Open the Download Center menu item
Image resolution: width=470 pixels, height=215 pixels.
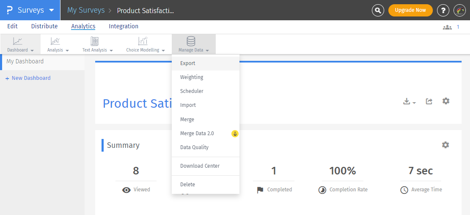pyautogui.click(x=200, y=166)
